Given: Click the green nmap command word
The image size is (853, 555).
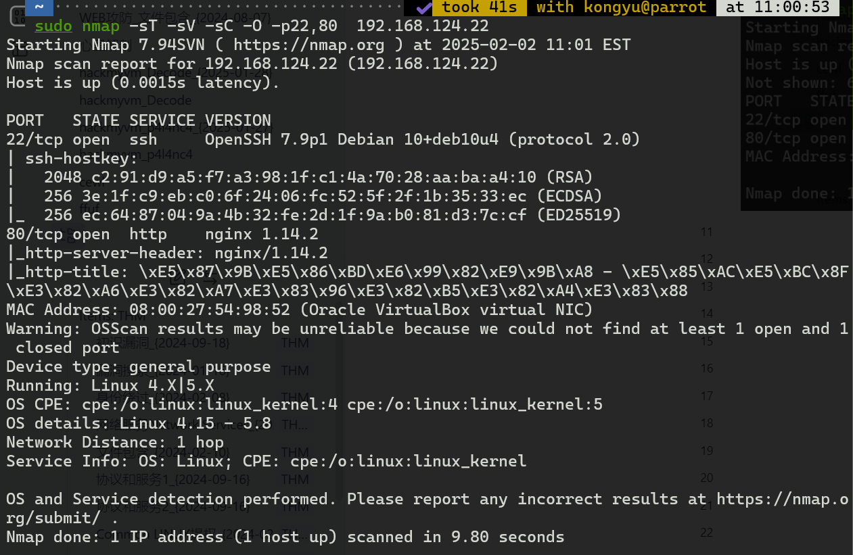Looking at the screenshot, I should (x=100, y=27).
